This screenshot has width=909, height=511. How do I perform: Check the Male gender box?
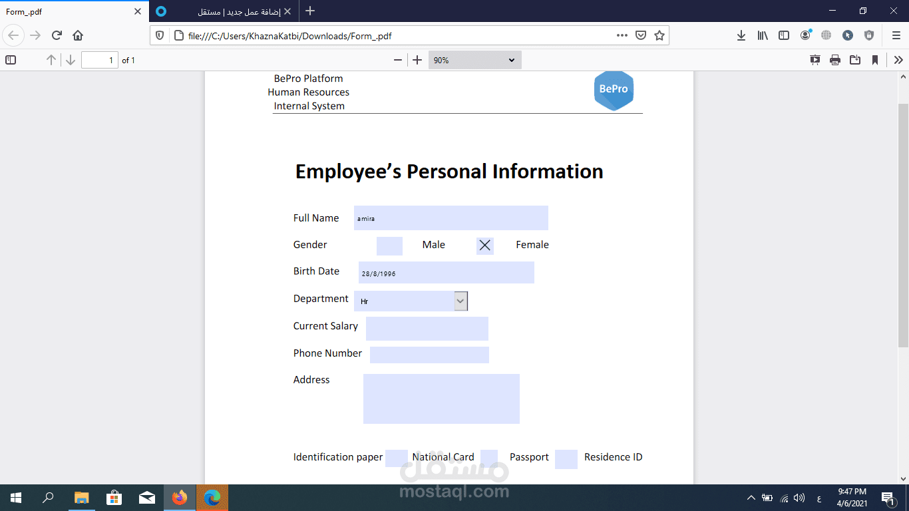[x=389, y=246]
